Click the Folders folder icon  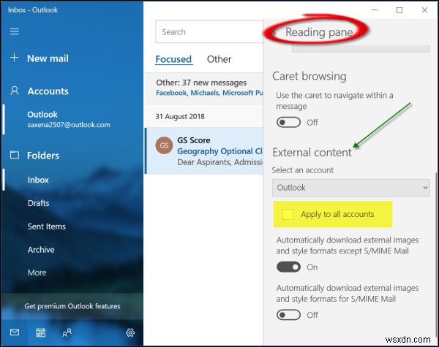click(15, 155)
